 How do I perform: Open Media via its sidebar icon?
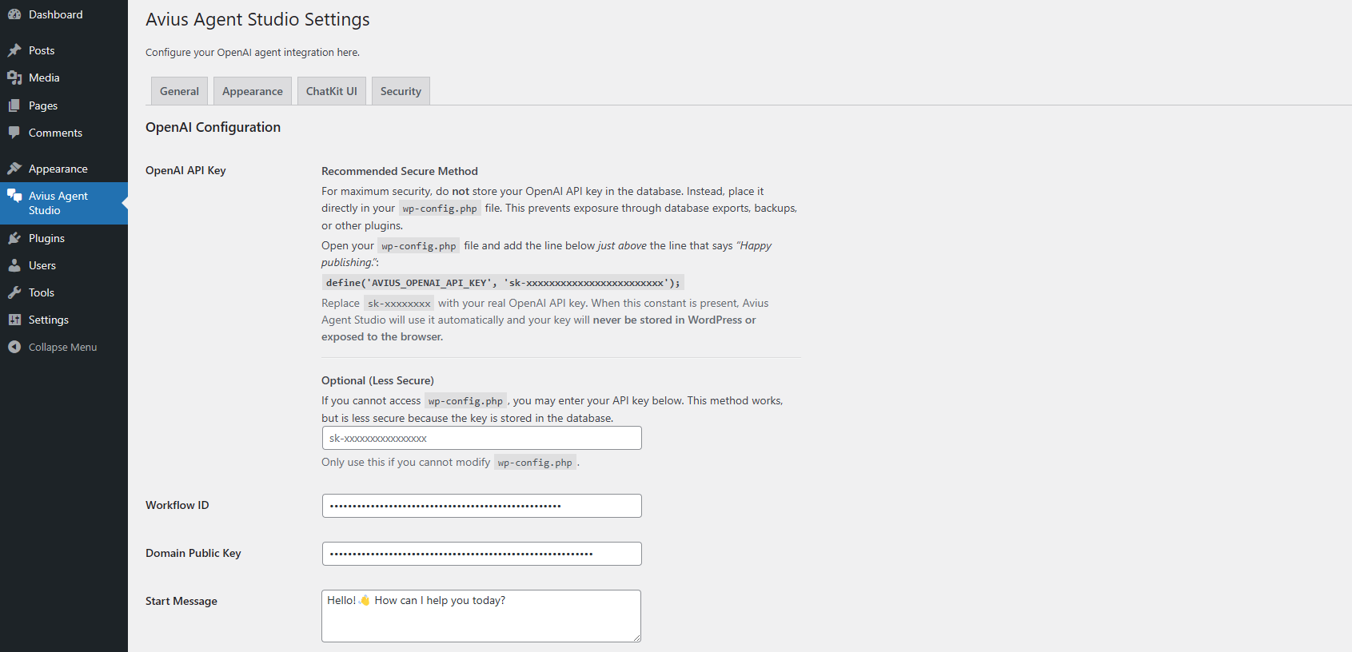pos(14,78)
